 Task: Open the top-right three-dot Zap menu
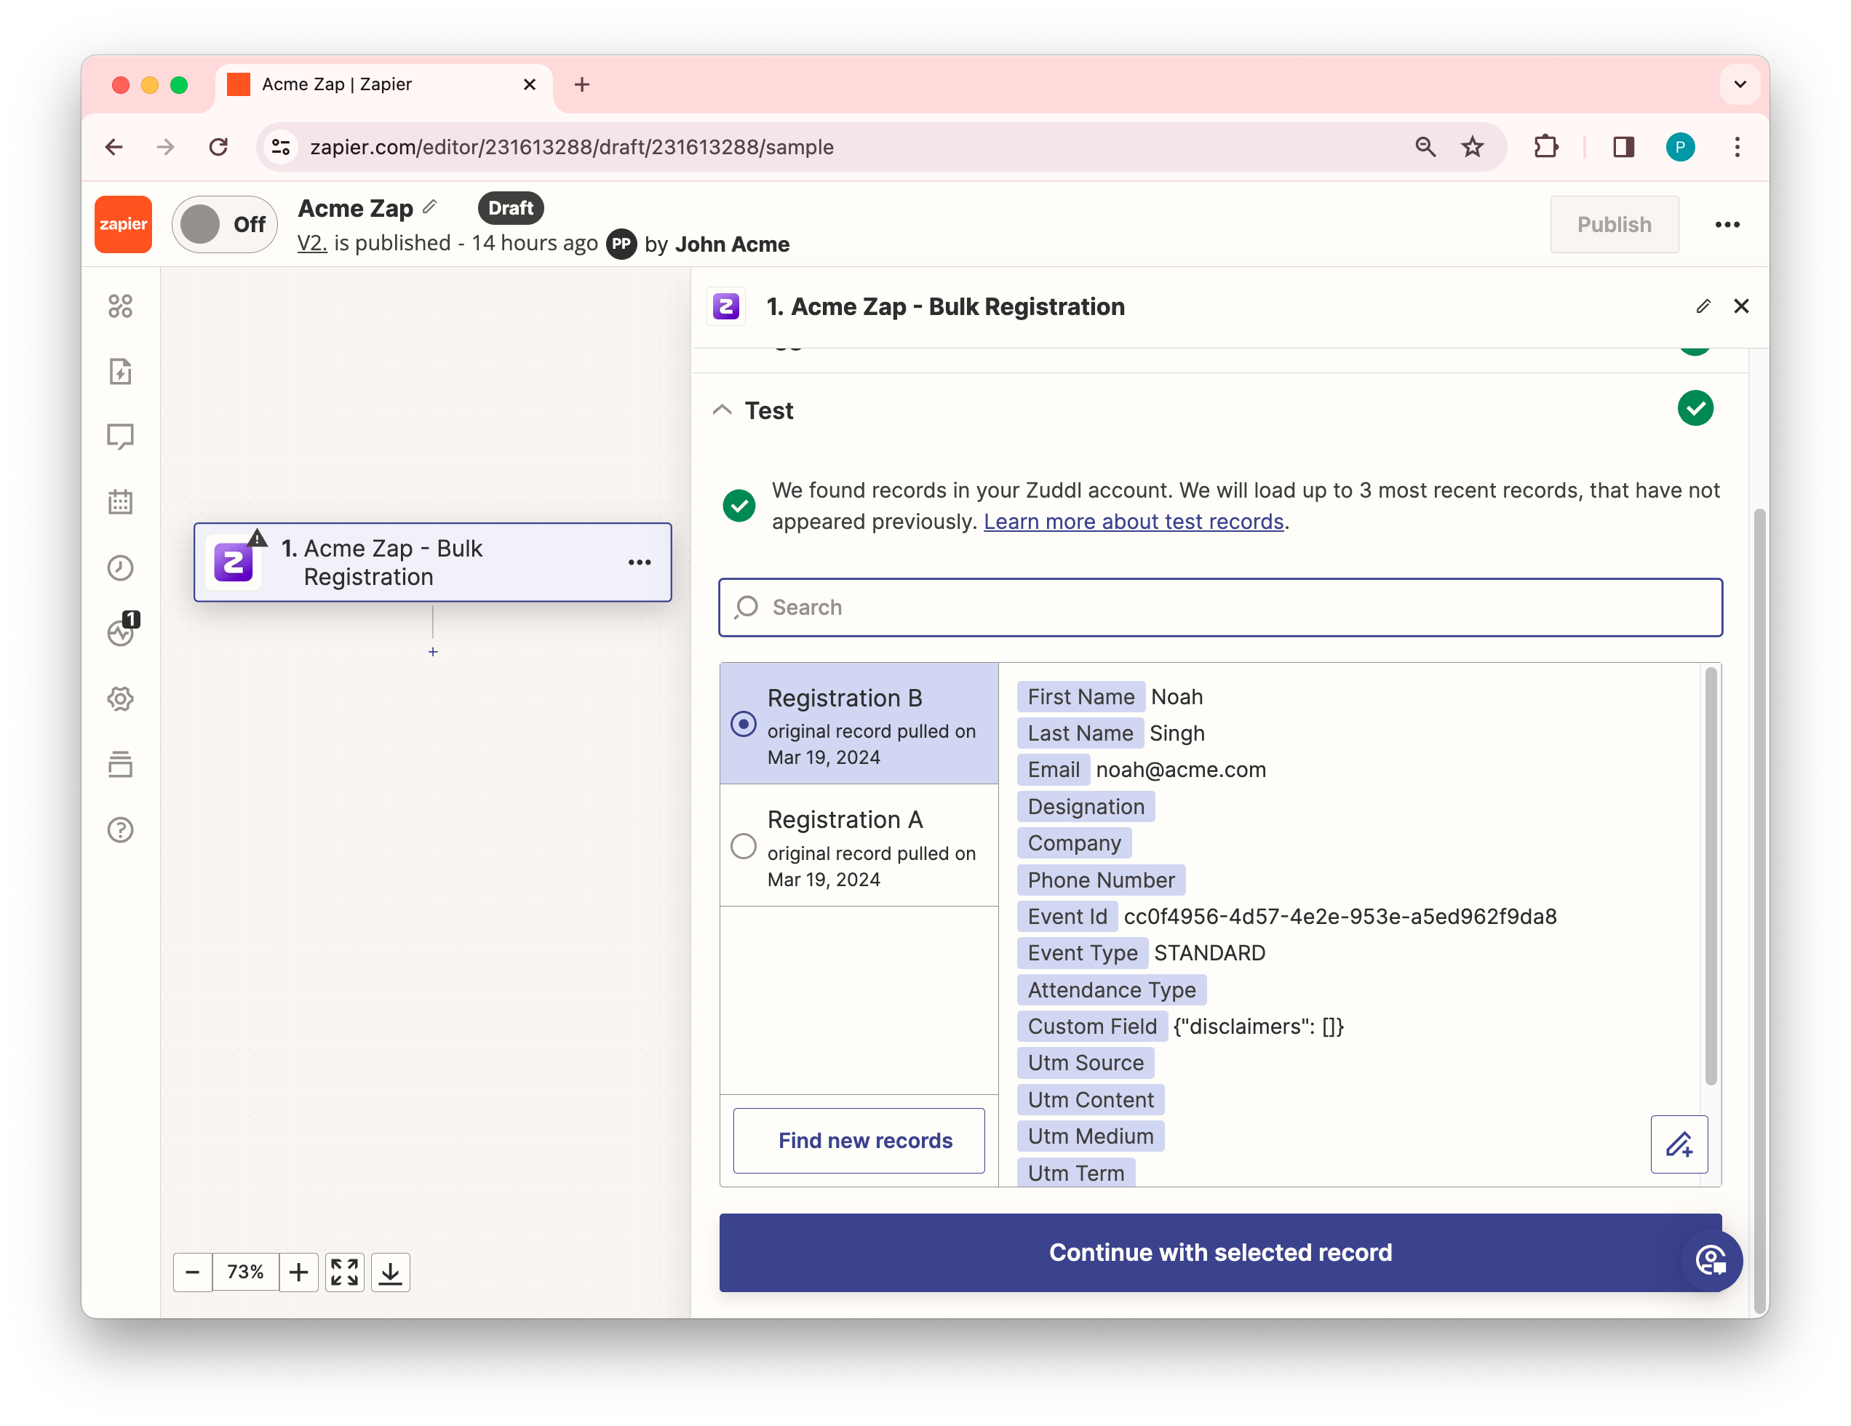pyautogui.click(x=1727, y=225)
